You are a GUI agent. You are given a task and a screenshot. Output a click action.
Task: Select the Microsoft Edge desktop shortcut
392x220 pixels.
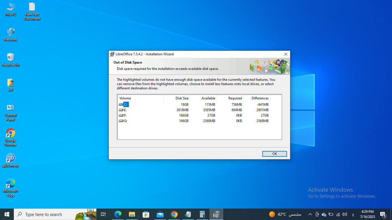coord(11,188)
